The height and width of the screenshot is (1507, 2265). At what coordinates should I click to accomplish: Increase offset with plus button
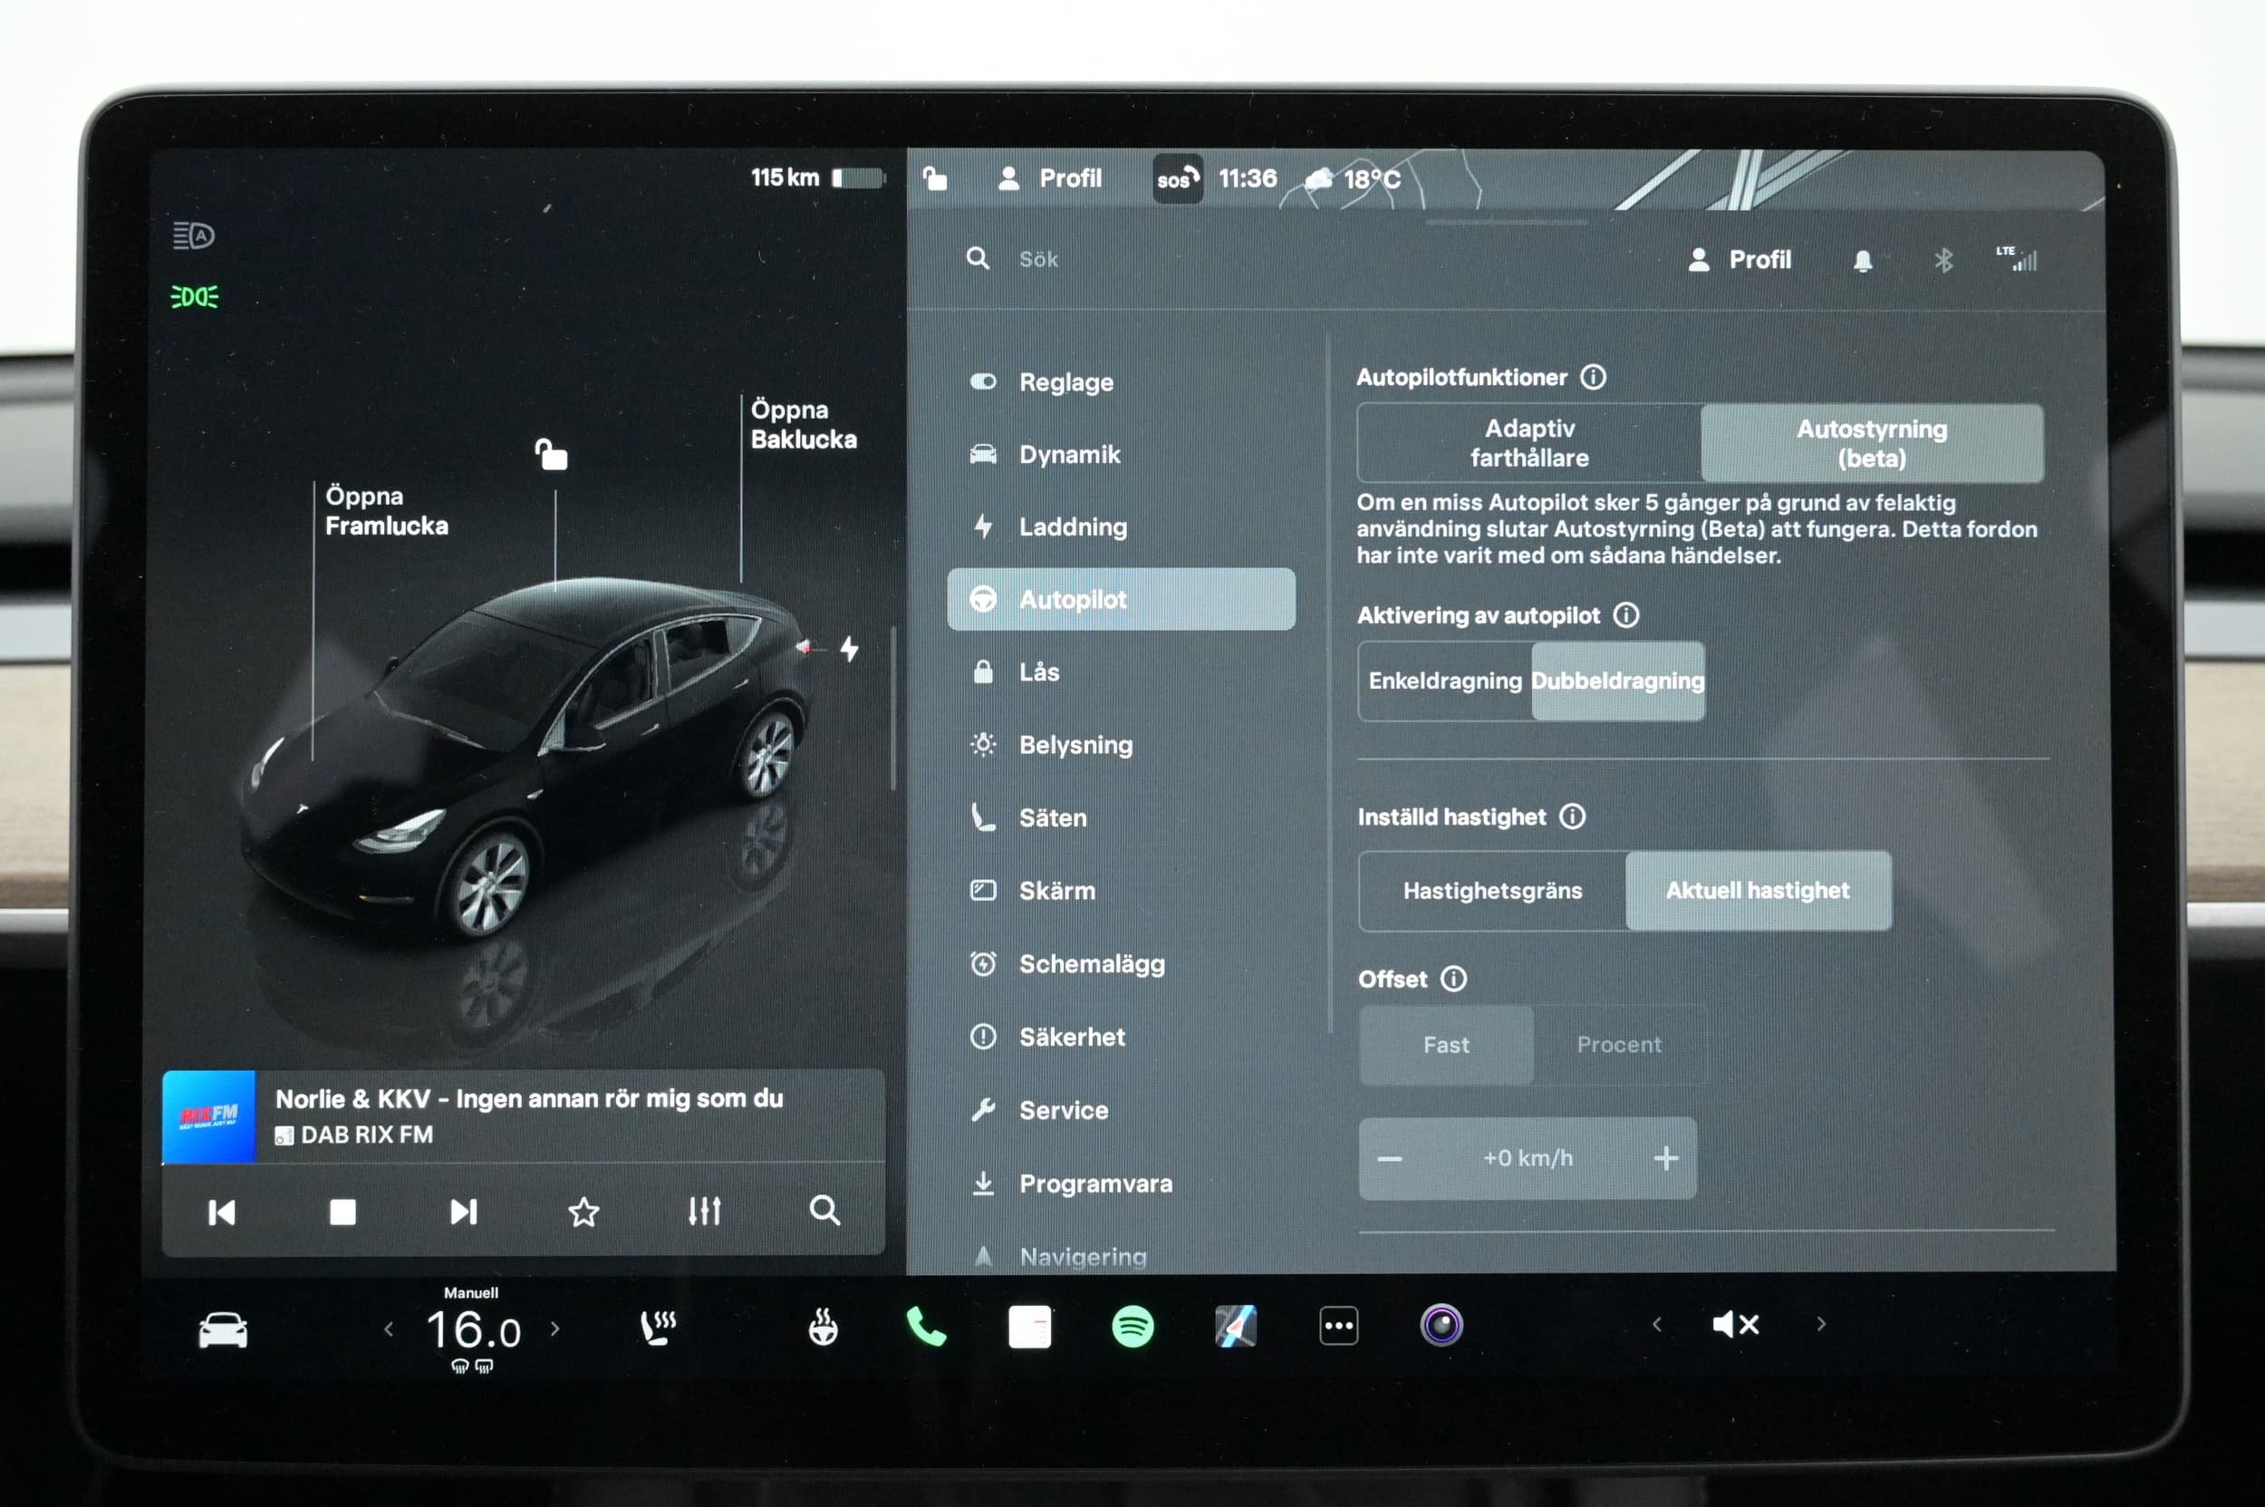[1666, 1158]
